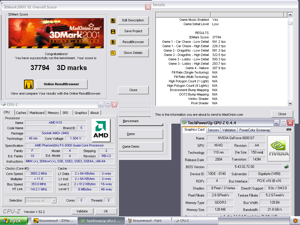
Task: Click OK in CPU-Z window
Action: pyautogui.click(x=106, y=211)
